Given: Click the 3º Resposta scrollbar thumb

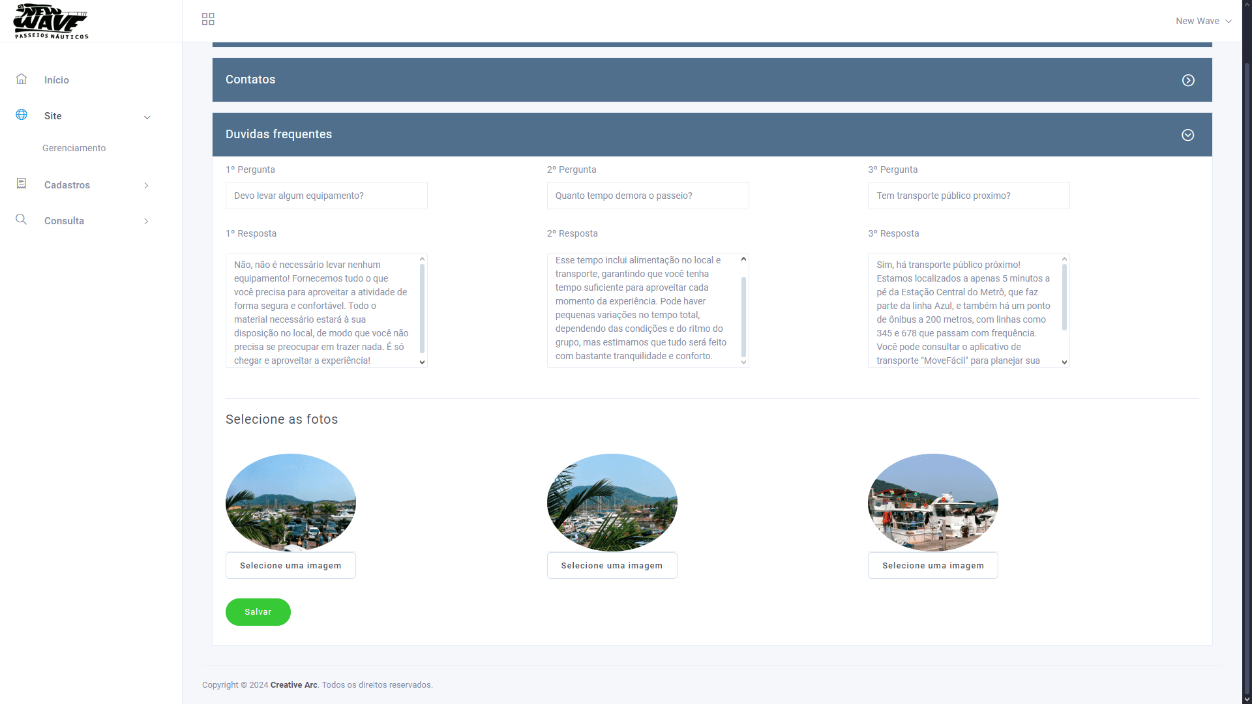Looking at the screenshot, I should 1064,297.
